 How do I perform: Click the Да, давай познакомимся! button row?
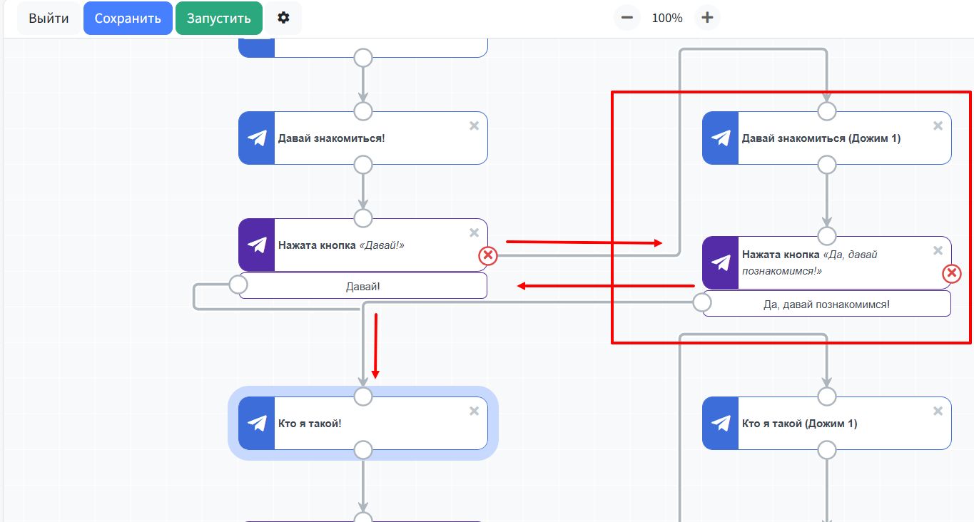(x=827, y=304)
